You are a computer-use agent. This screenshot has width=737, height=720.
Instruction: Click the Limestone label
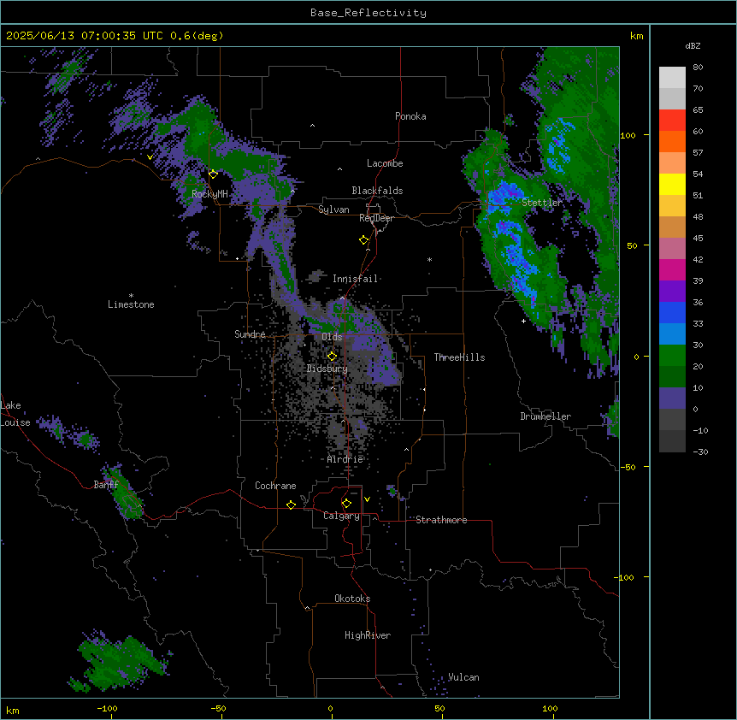(131, 304)
